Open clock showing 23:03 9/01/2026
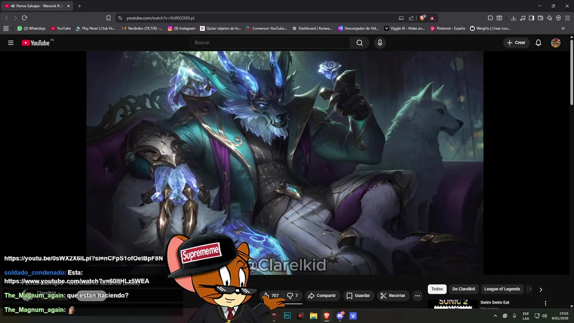 click(560, 316)
